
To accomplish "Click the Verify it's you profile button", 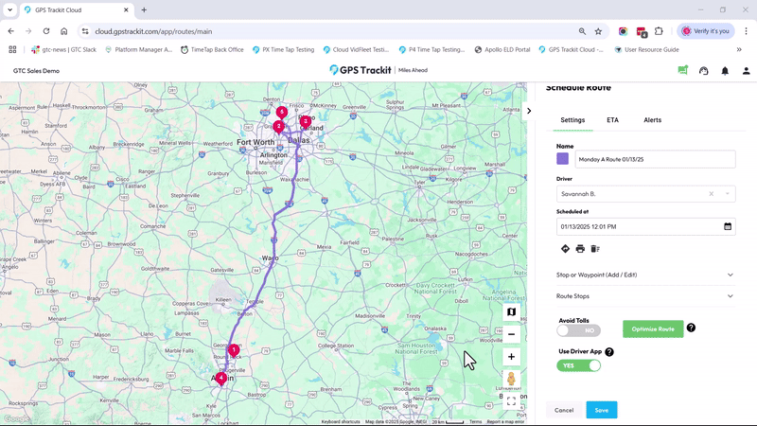I will point(705,31).
